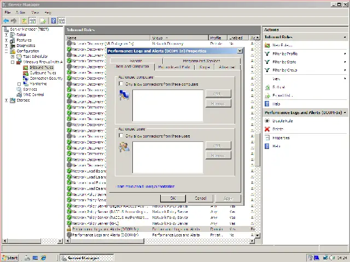Click Learn more about using authorization link
The height and width of the screenshot is (262, 350).
point(146,187)
